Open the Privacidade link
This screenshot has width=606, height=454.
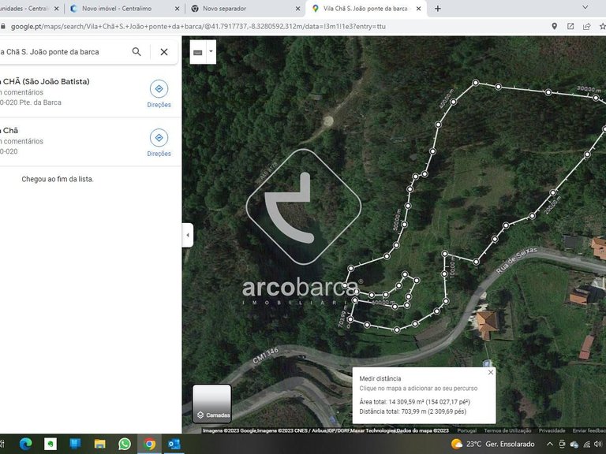click(552, 430)
